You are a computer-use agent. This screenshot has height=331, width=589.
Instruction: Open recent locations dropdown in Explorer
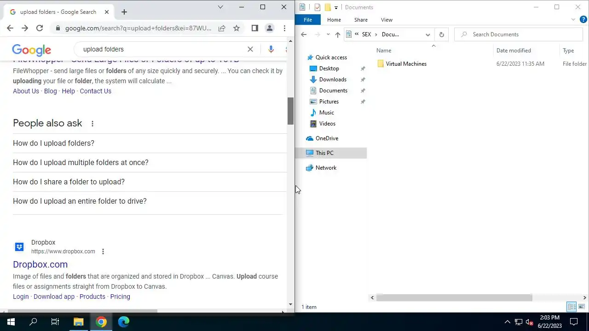328,34
